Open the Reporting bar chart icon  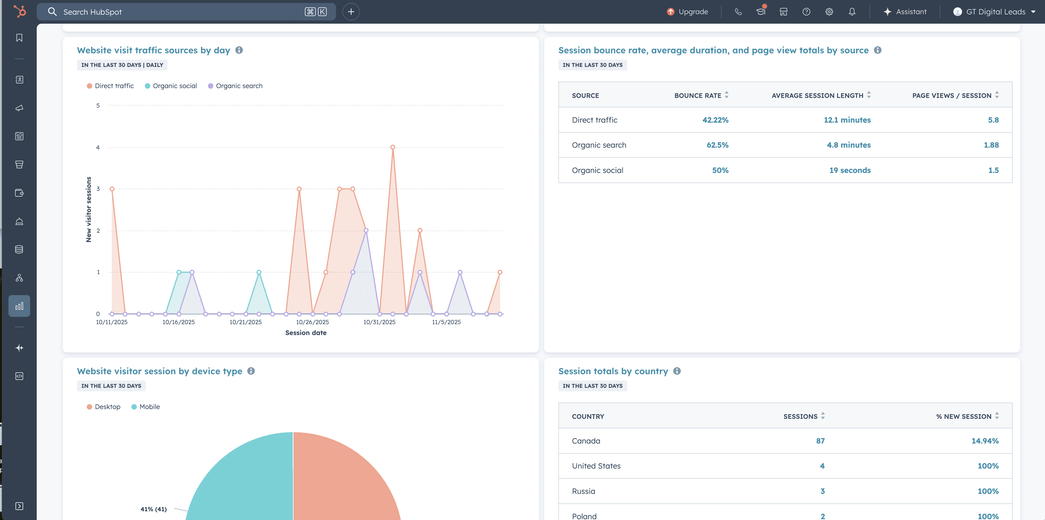(19, 306)
